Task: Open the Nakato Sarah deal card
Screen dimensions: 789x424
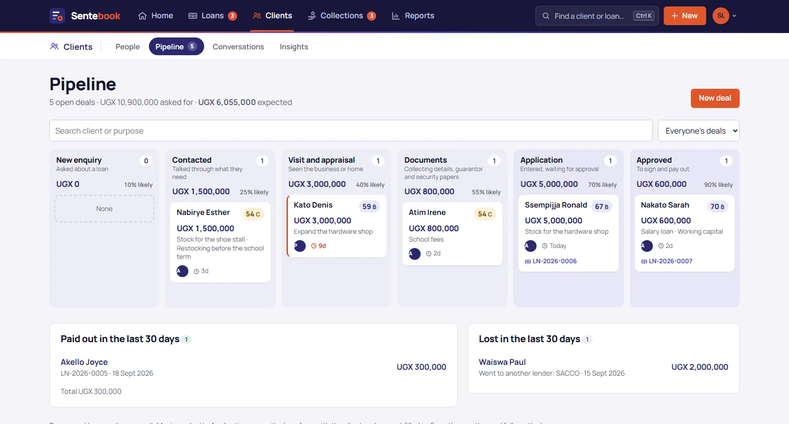Action: [x=684, y=233]
